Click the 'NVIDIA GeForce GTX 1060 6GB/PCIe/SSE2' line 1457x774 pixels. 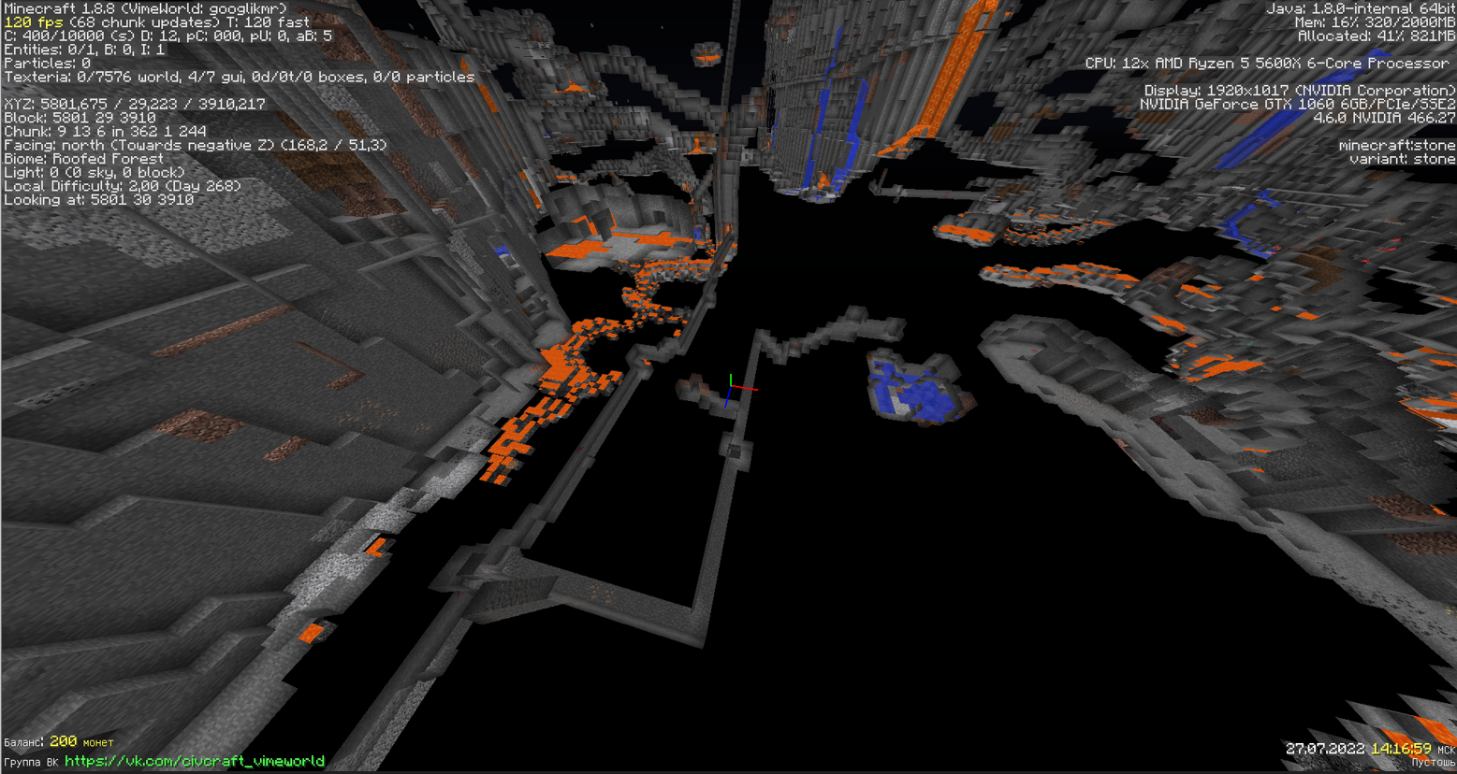1297,104
